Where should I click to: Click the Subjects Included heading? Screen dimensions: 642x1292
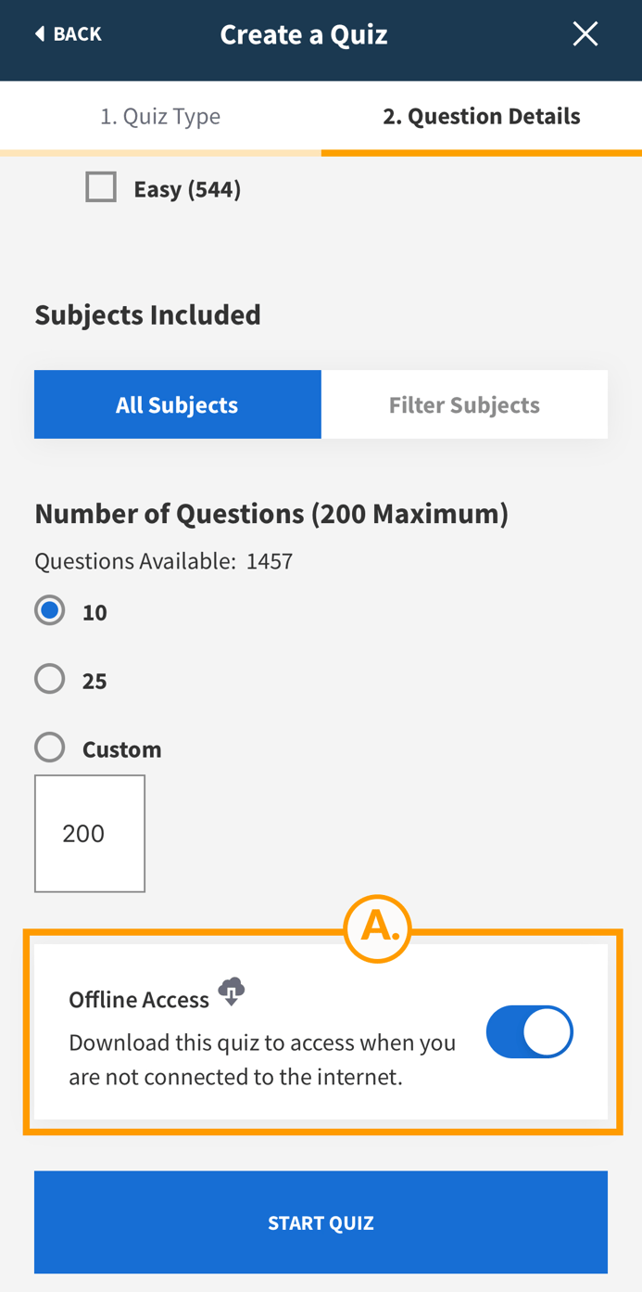pos(147,314)
